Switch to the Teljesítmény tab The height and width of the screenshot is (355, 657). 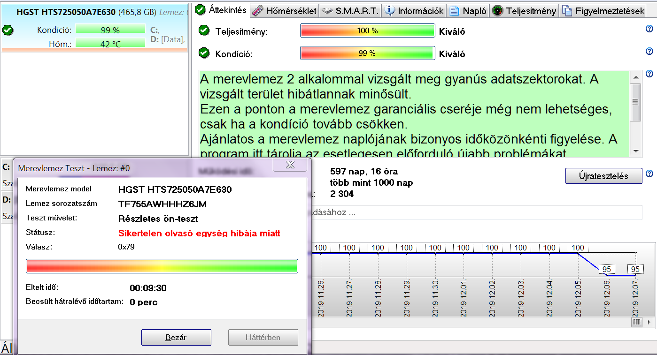(x=525, y=11)
